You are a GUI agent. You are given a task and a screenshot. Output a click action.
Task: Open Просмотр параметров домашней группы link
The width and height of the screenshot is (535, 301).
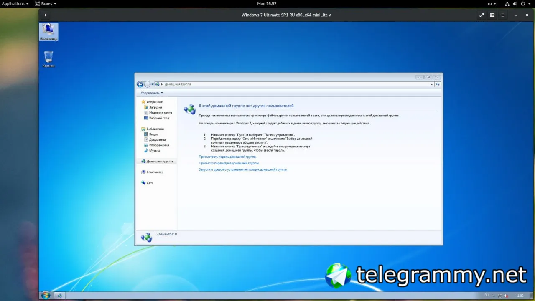(229, 163)
